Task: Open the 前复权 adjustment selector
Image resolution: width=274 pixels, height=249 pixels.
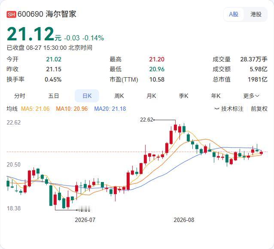Action: (259, 109)
